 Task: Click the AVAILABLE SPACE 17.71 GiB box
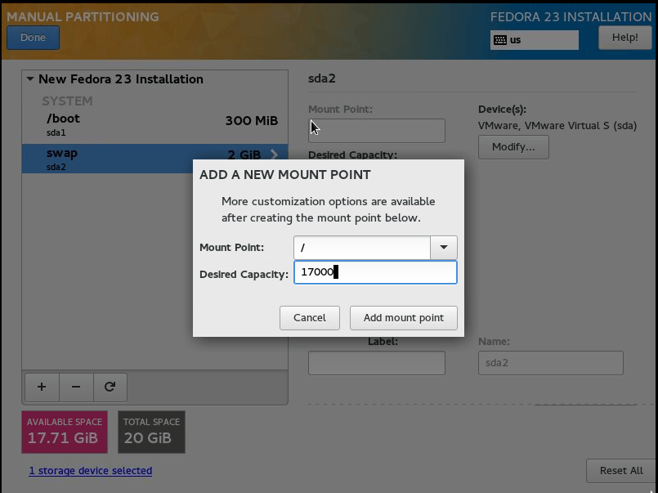[65, 432]
